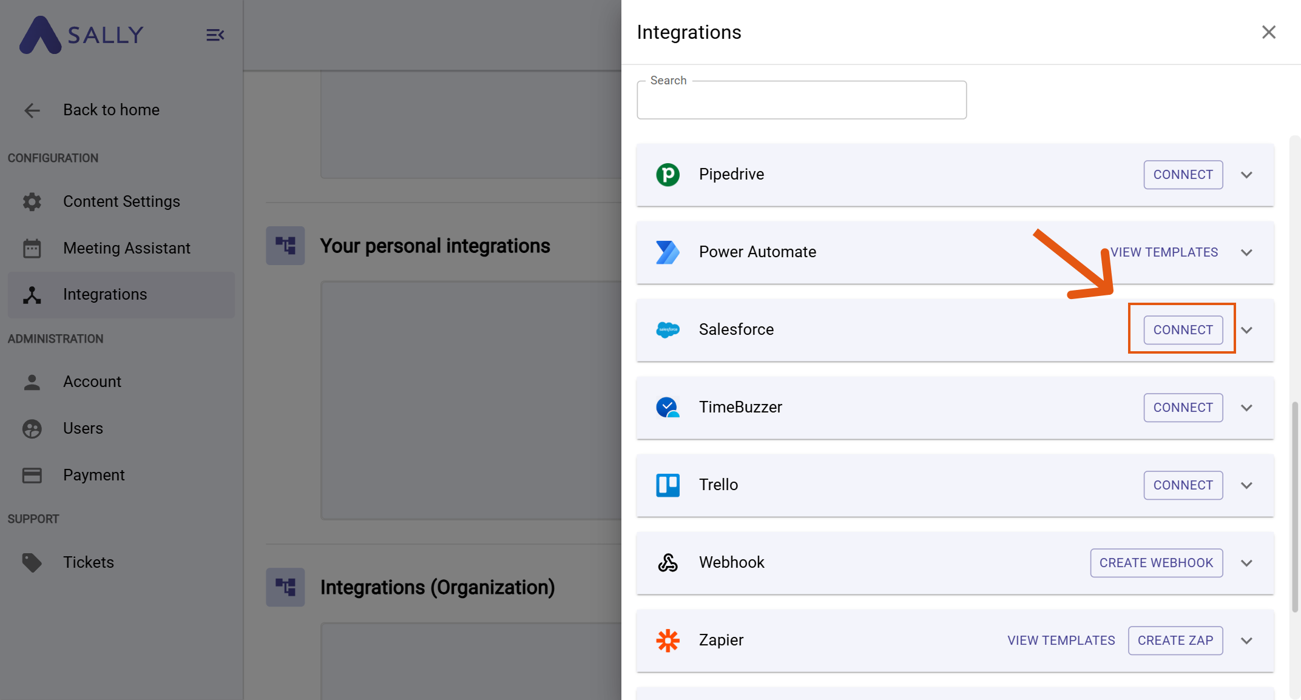Click the Pipedrive name text

(x=731, y=174)
